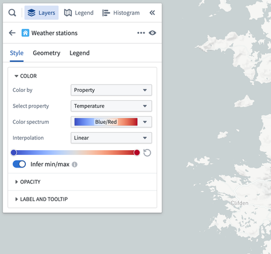Toggle Weather stations layer visibility eye

(x=152, y=33)
